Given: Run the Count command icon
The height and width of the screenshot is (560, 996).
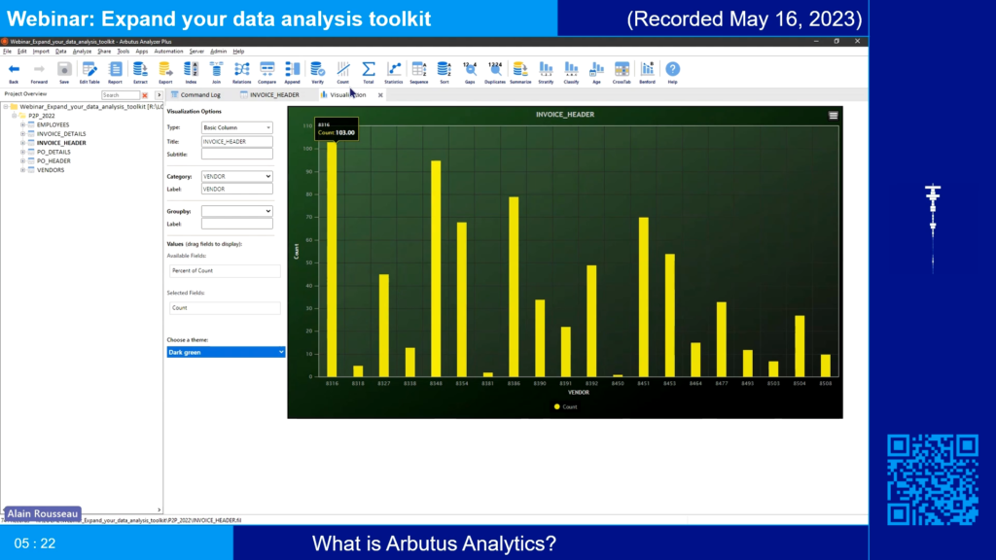Looking at the screenshot, I should pos(343,72).
